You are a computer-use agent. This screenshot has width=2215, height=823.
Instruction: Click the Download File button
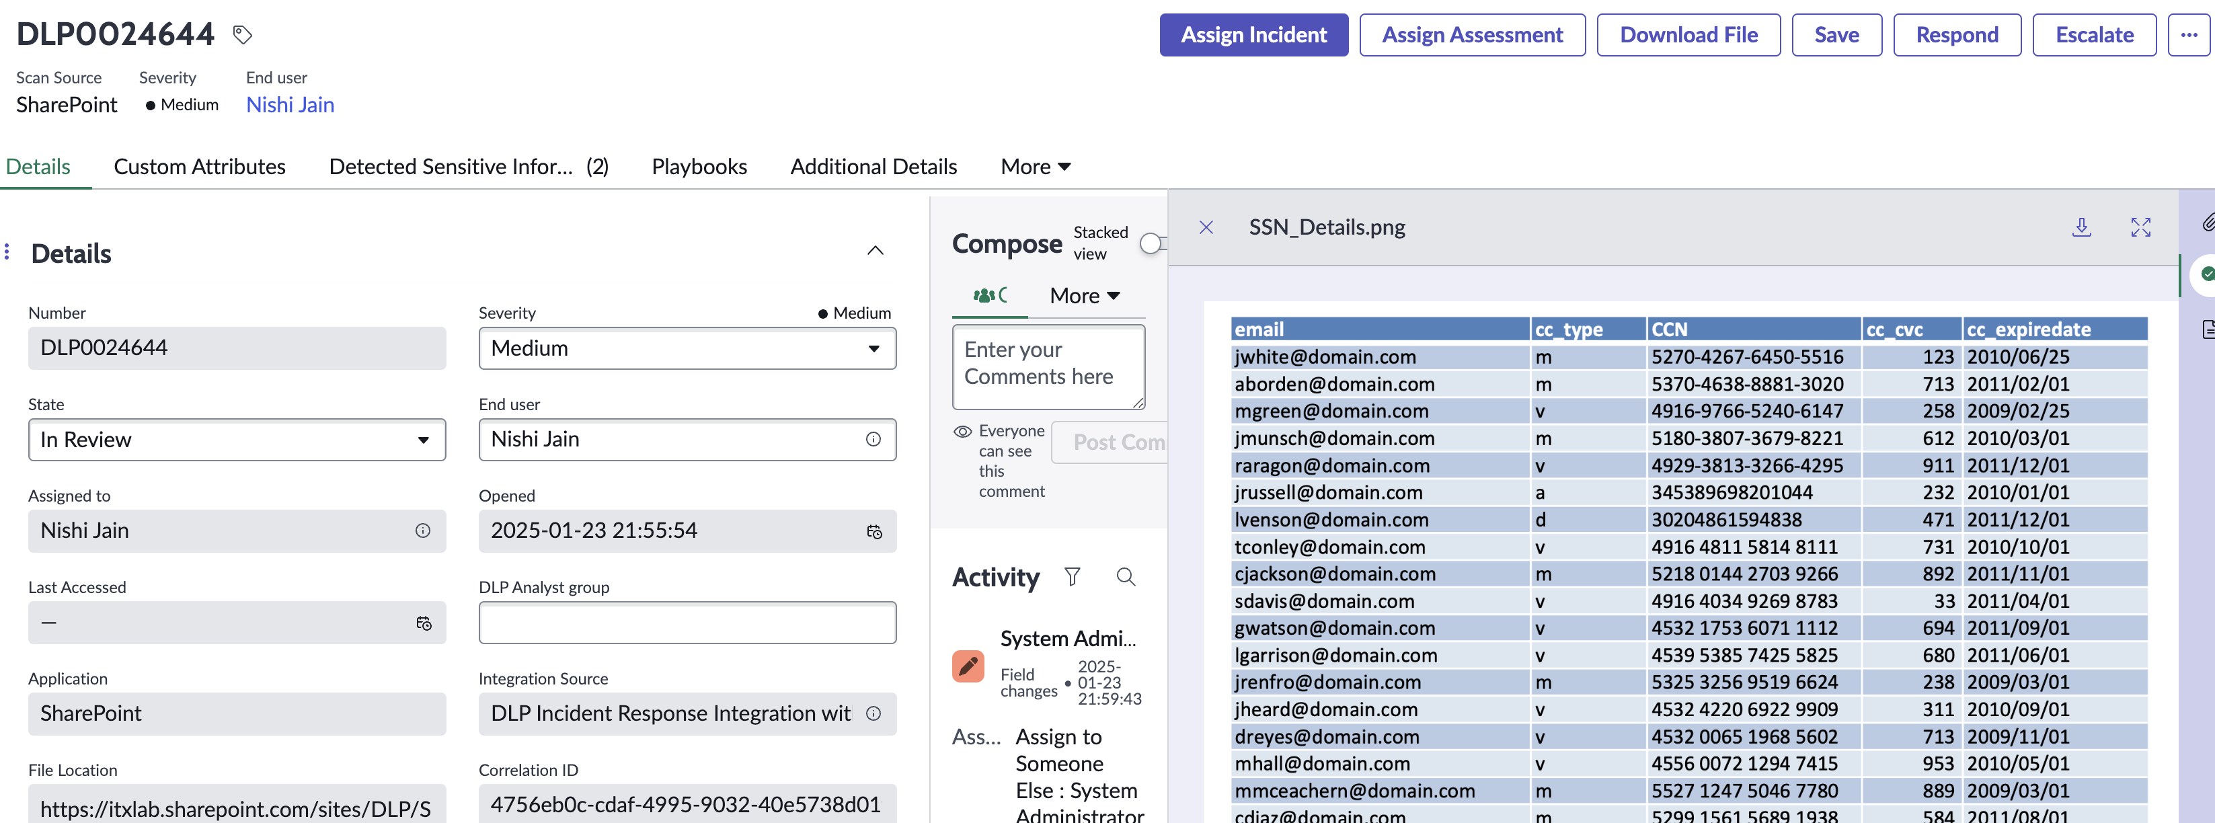1688,35
